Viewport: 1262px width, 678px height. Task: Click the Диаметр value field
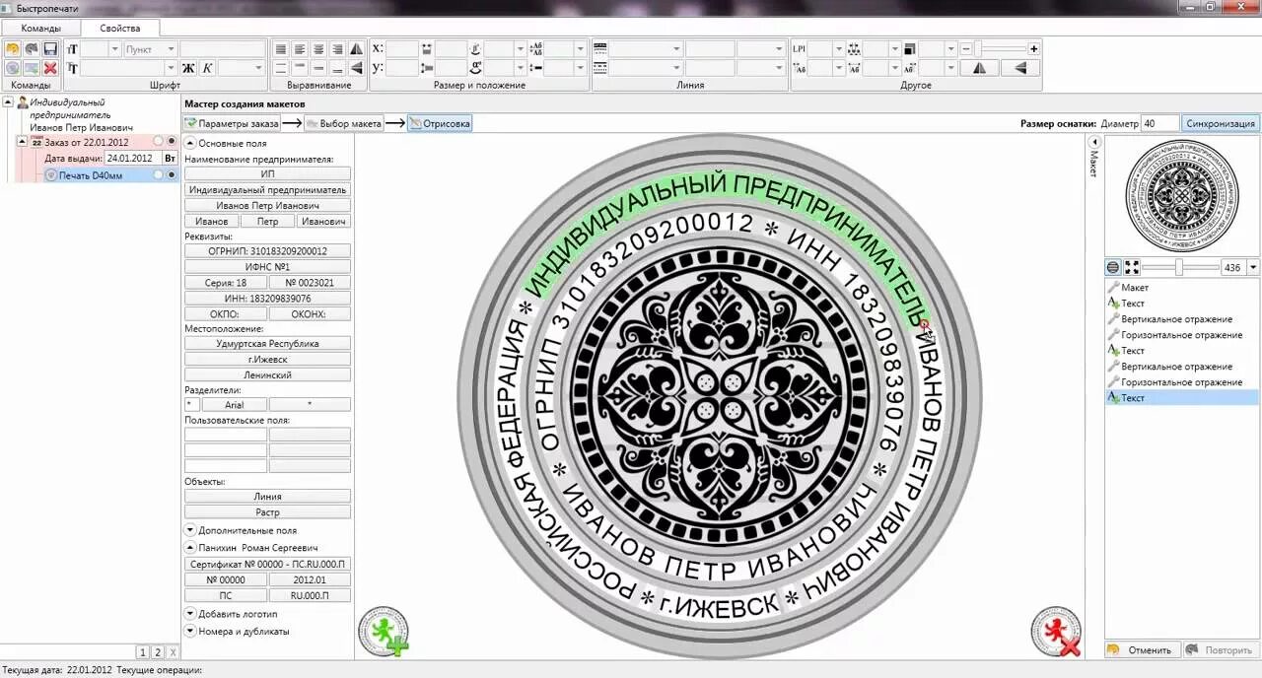pyautogui.click(x=1159, y=123)
